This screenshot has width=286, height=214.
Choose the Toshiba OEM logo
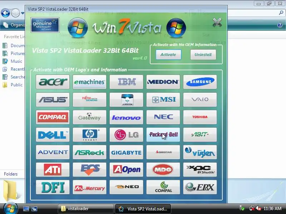pyautogui.click(x=200, y=117)
